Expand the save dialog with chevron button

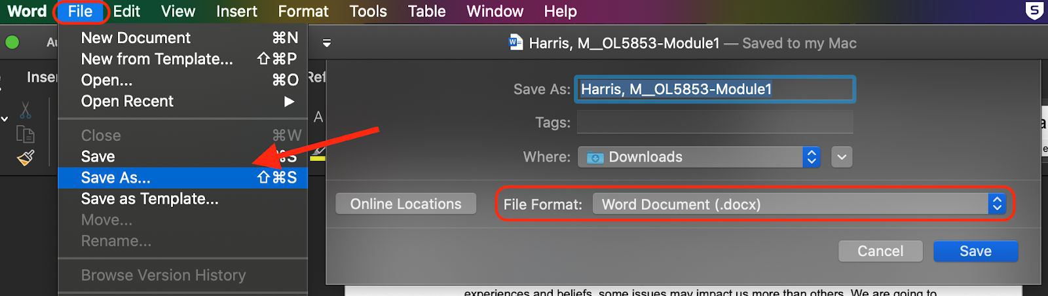click(842, 157)
